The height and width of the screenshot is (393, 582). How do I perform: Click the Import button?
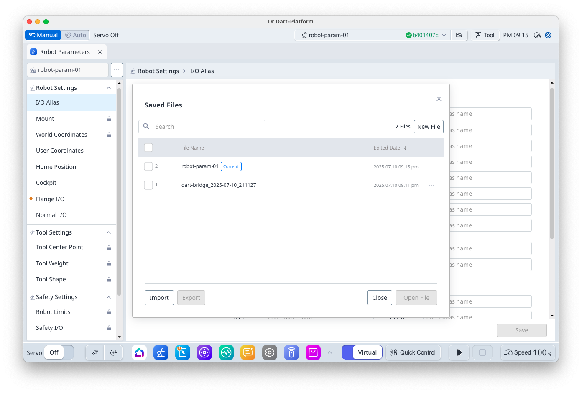pyautogui.click(x=159, y=298)
